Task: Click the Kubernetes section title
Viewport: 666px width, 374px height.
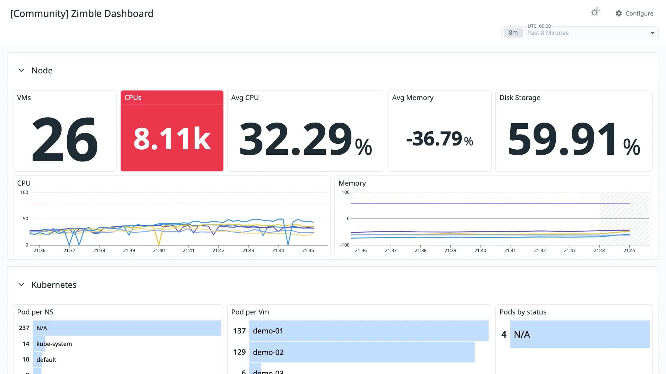Action: click(54, 285)
